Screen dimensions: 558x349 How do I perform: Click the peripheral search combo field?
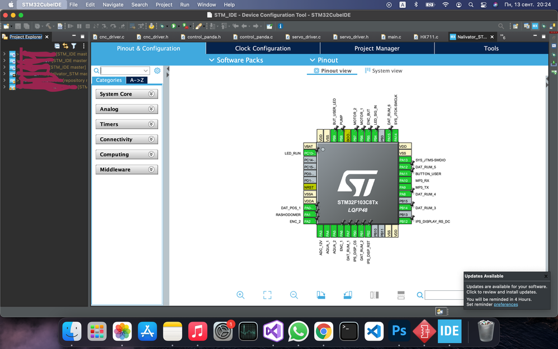coord(125,70)
